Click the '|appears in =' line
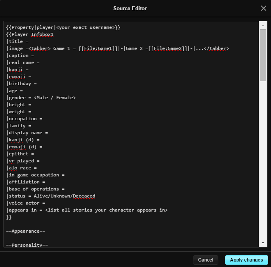This screenshot has width=271, height=267. [87, 210]
